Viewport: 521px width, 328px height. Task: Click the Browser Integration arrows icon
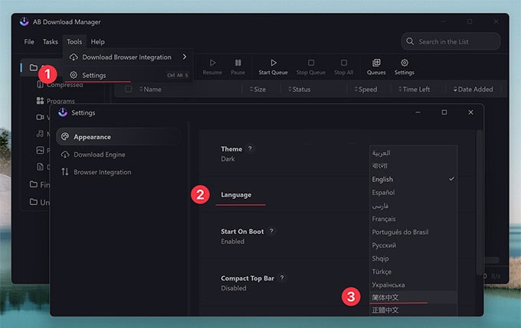[x=65, y=172]
